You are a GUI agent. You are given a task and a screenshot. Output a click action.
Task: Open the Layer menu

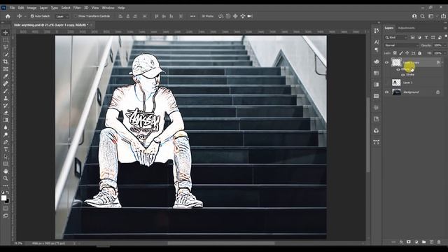point(43,8)
